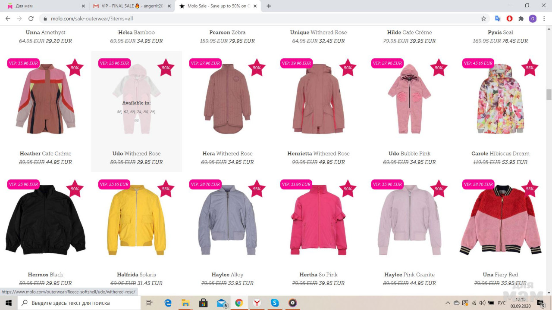Open the Carole Hibiscus Dream product link

[x=500, y=154]
